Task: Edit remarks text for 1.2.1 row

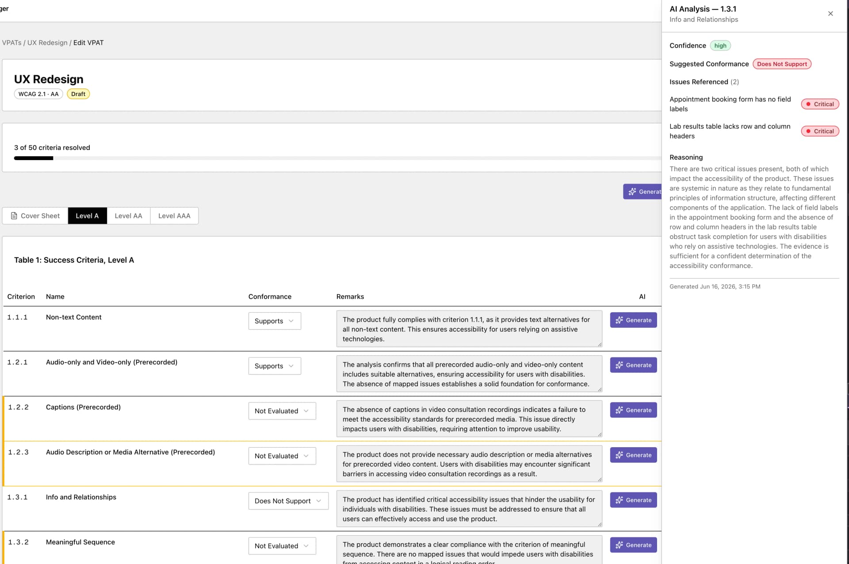Action: 469,374
